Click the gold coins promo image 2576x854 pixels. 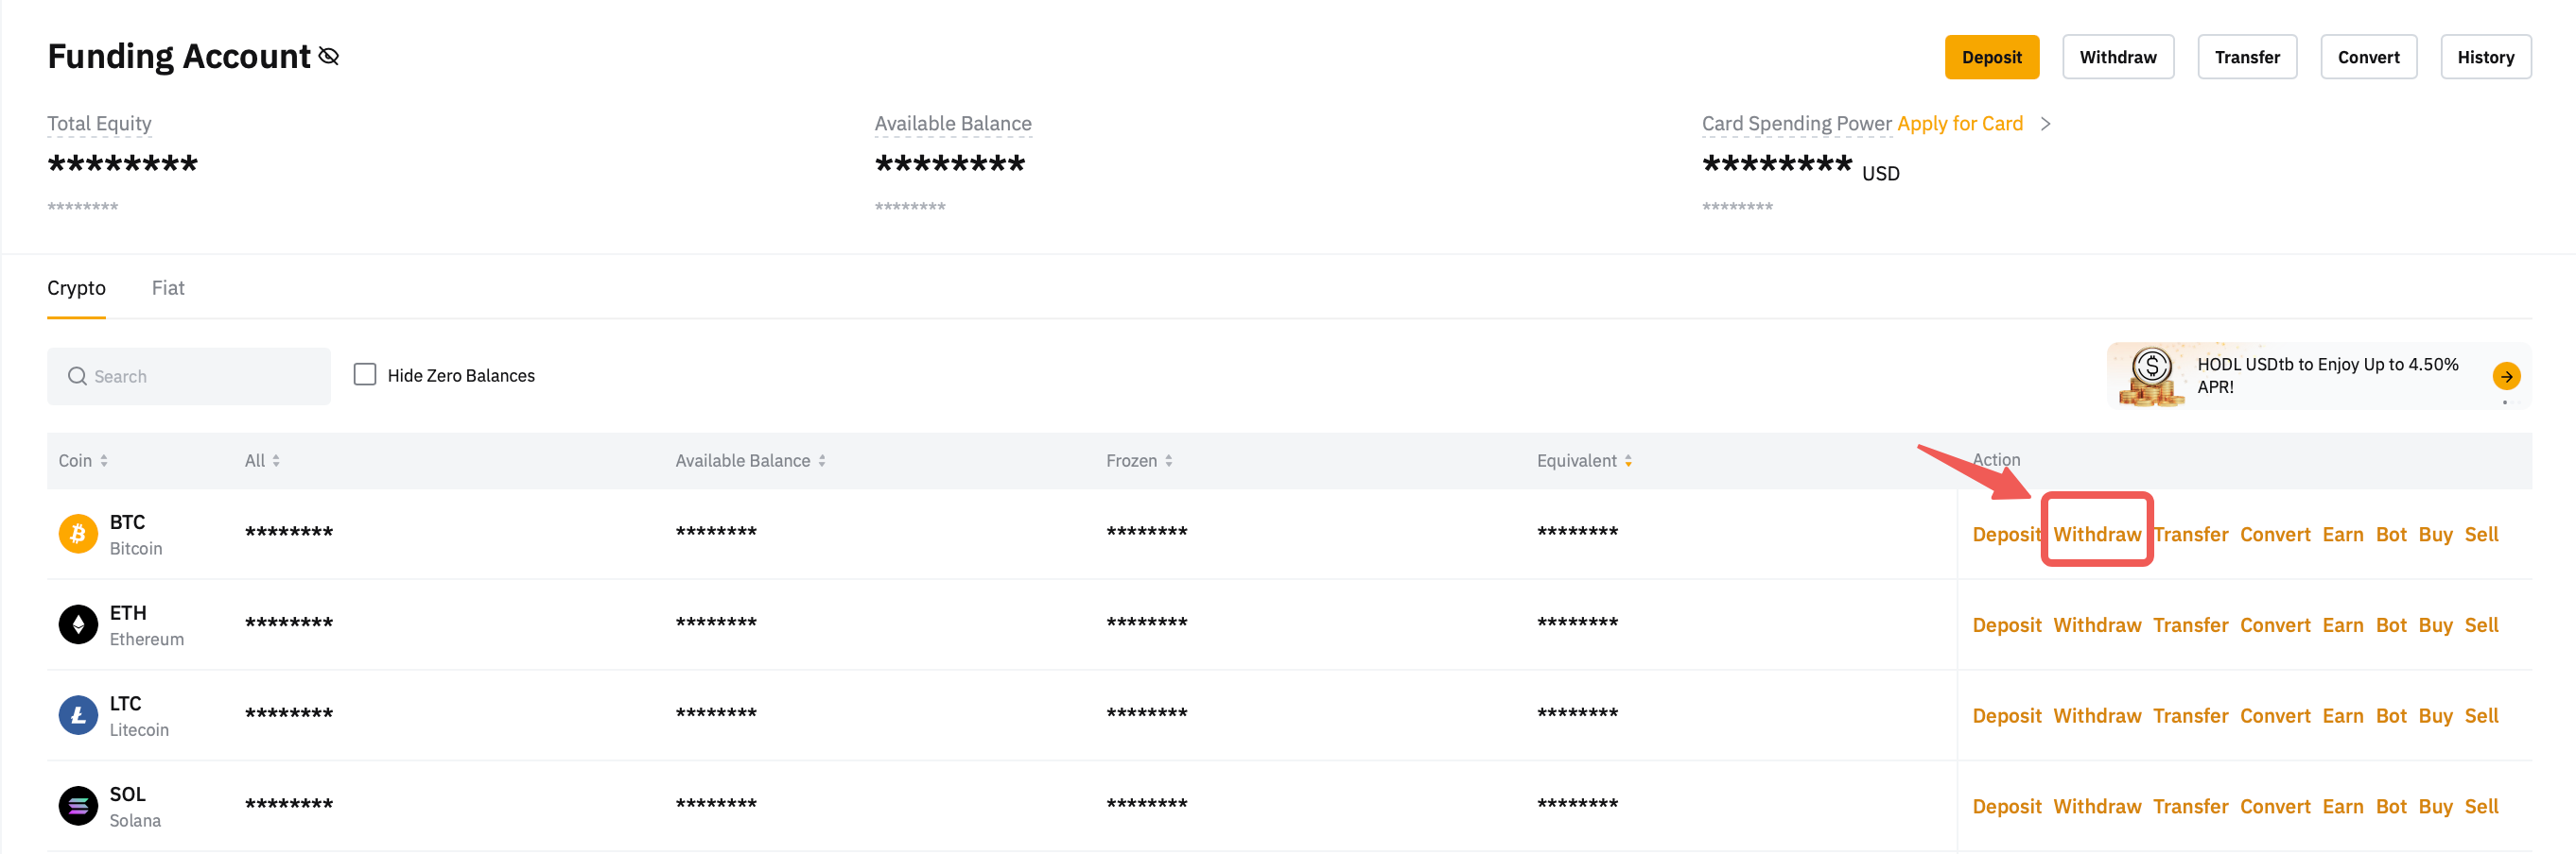point(2151,377)
